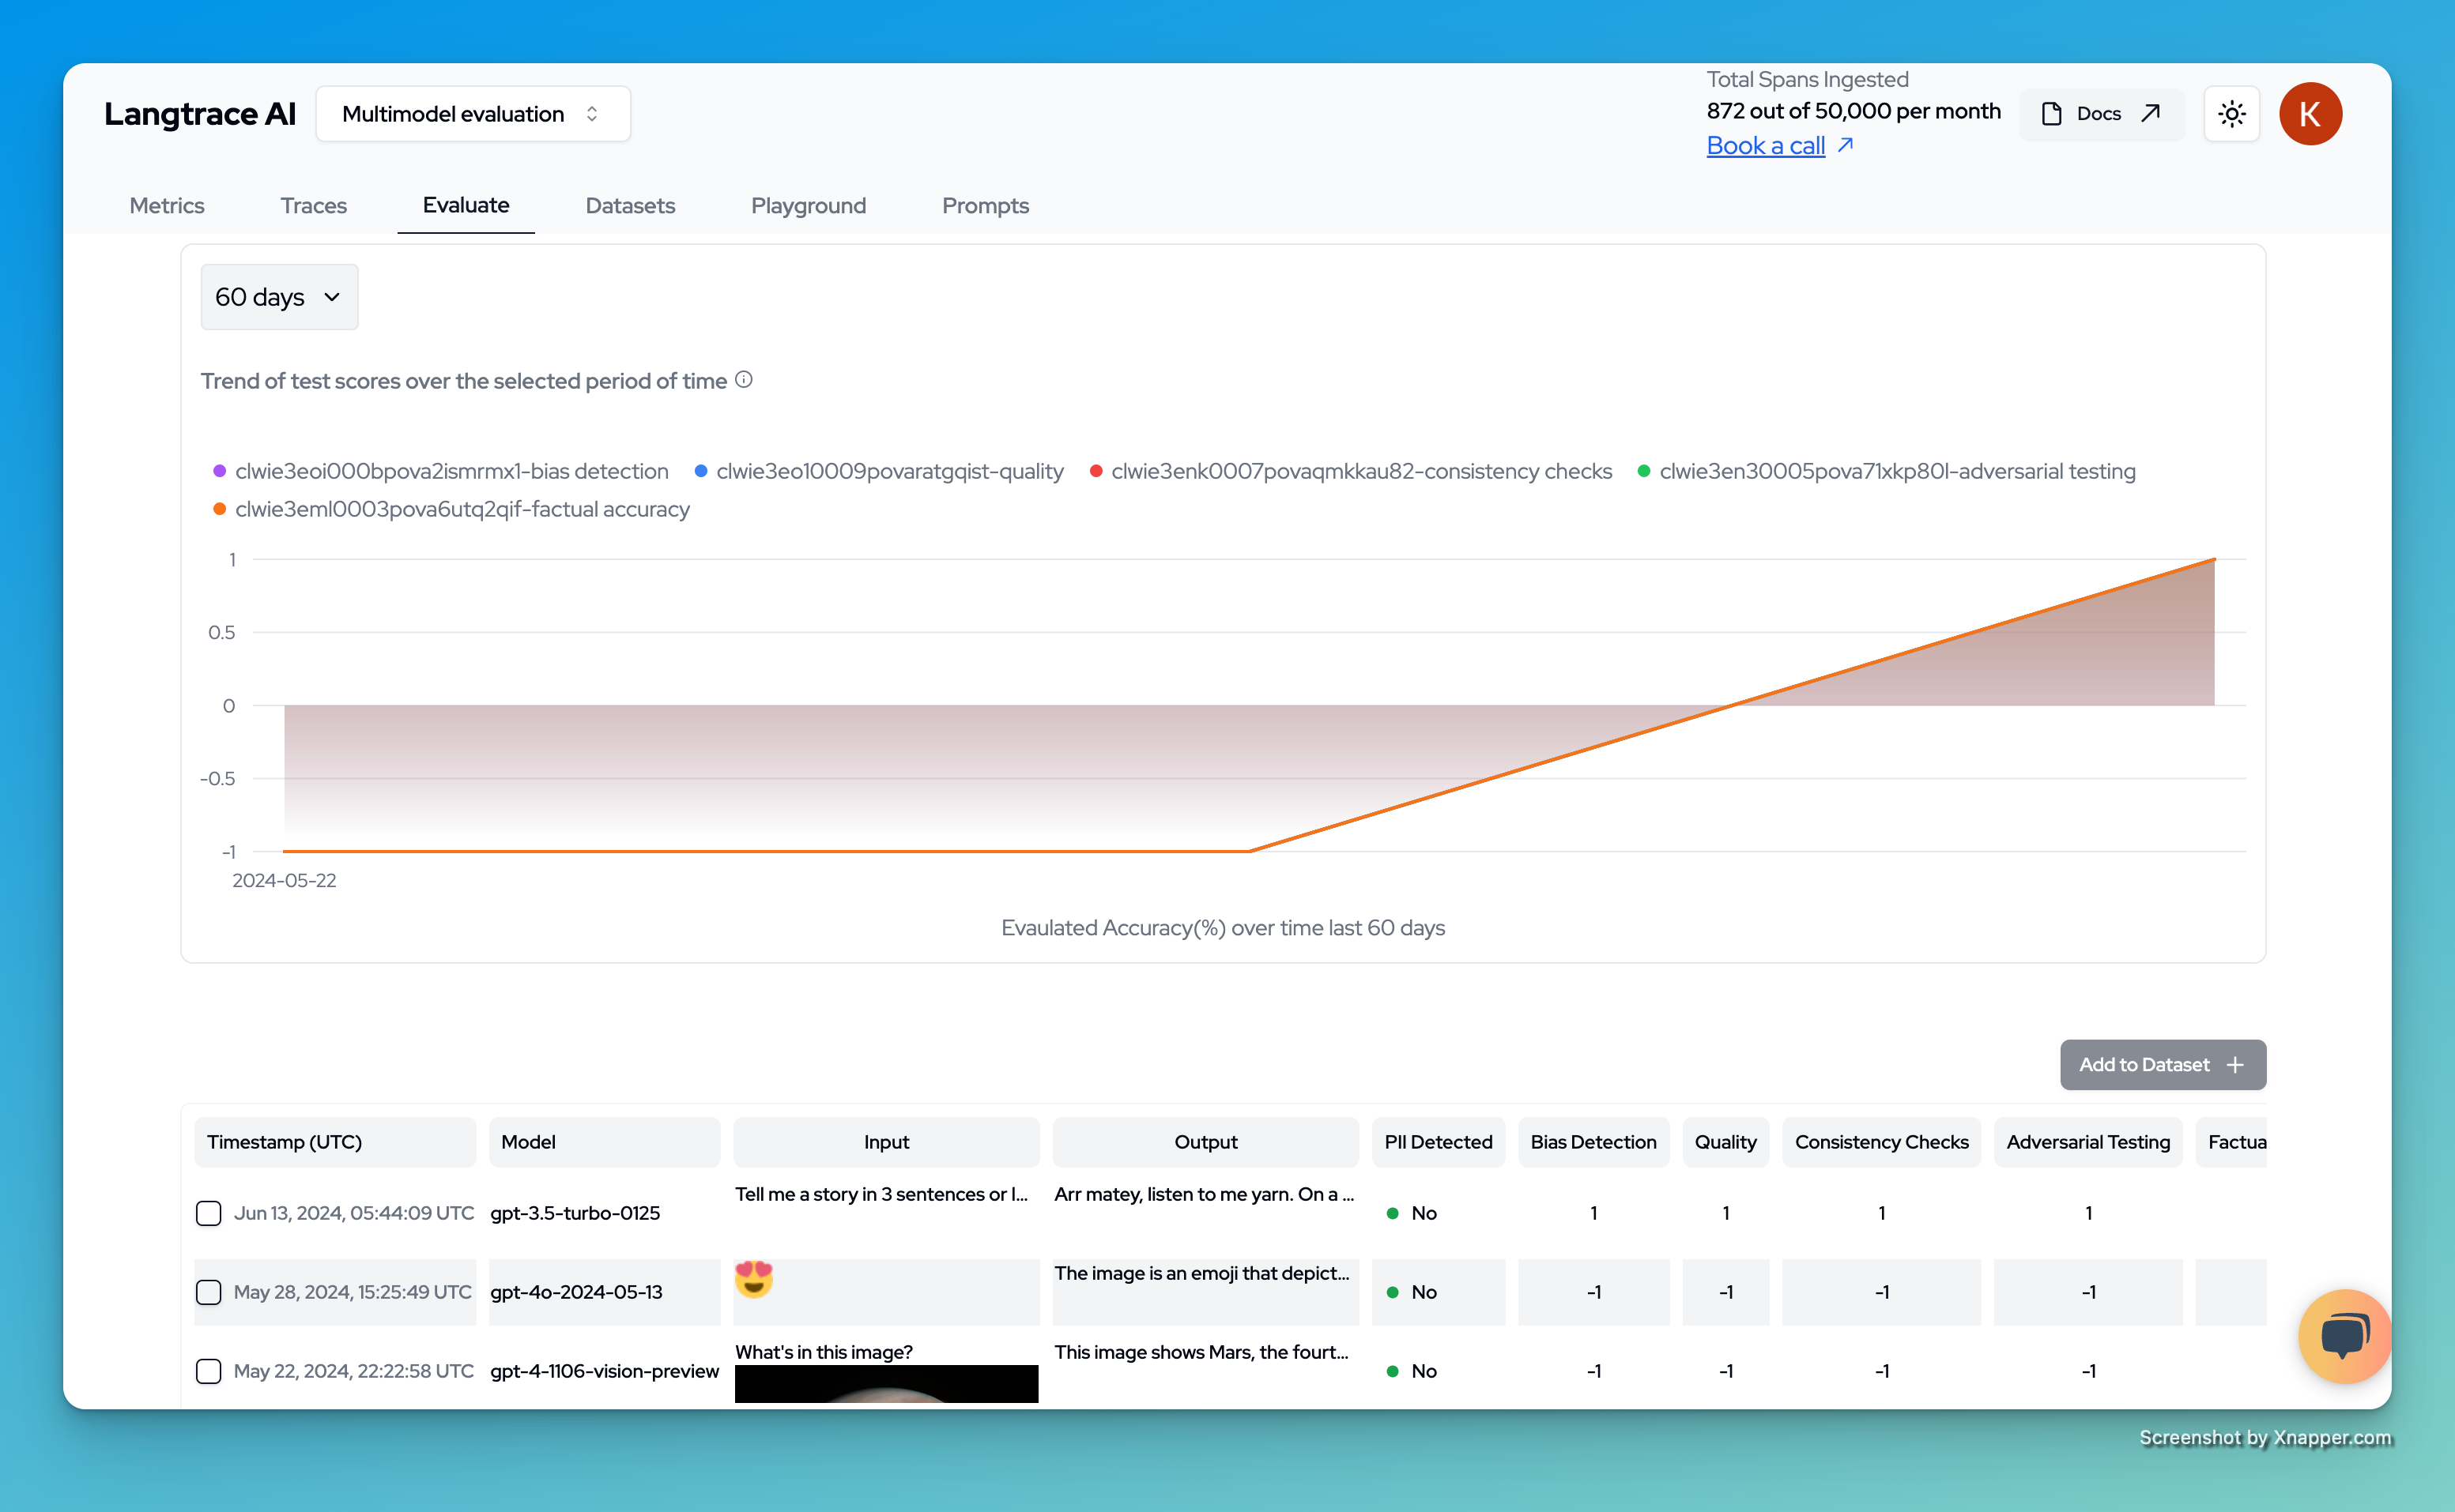The image size is (2455, 1512).
Task: Open the chat support bubble
Action: click(2344, 1335)
